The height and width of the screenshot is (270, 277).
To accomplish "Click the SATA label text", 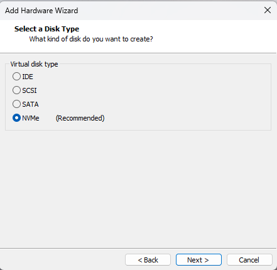I will click(30, 104).
